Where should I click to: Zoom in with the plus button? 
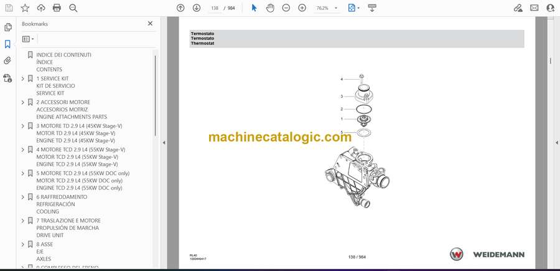tap(302, 8)
